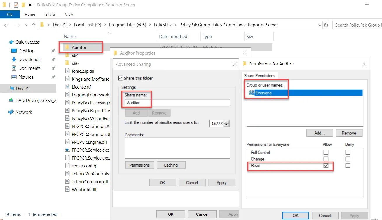Viewport: 382px width, 220px height.
Task: Select Pictures in navigation pane
Action: pos(26,77)
